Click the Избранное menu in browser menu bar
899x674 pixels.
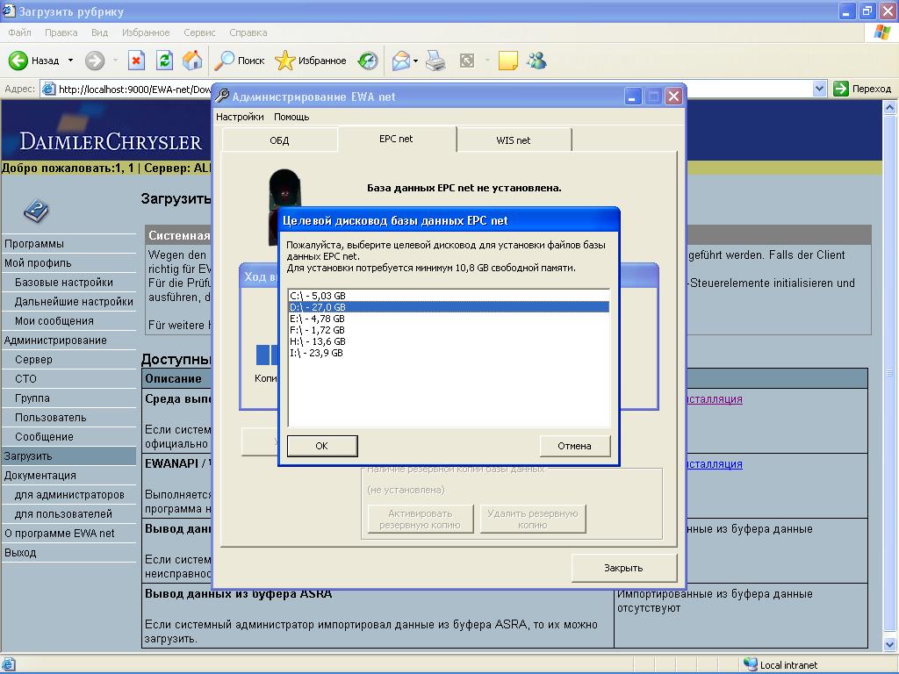pyautogui.click(x=146, y=32)
